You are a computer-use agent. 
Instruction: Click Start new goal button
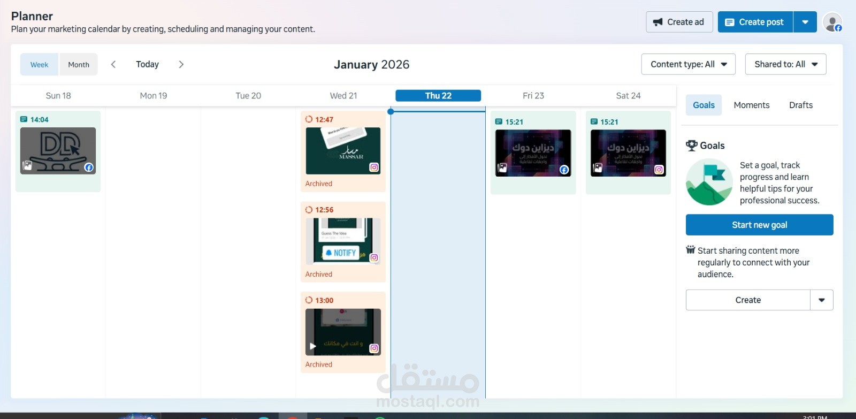click(x=759, y=225)
